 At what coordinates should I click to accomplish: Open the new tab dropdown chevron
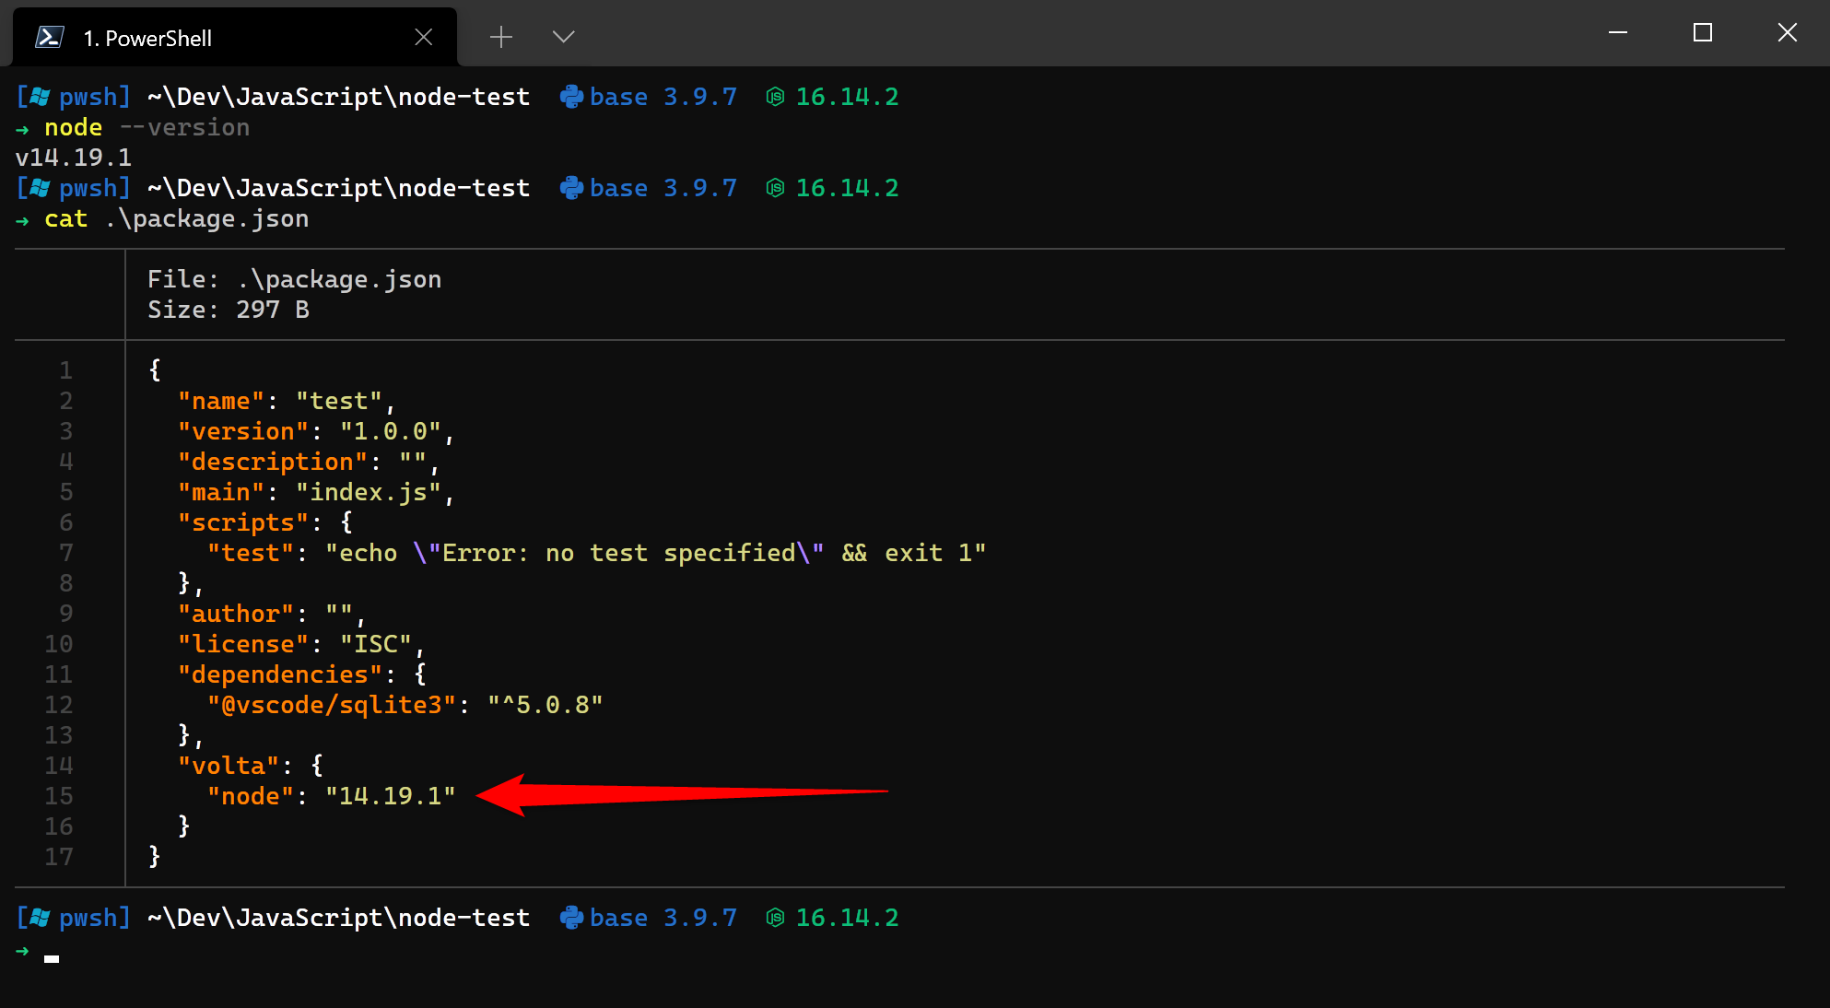coord(563,36)
